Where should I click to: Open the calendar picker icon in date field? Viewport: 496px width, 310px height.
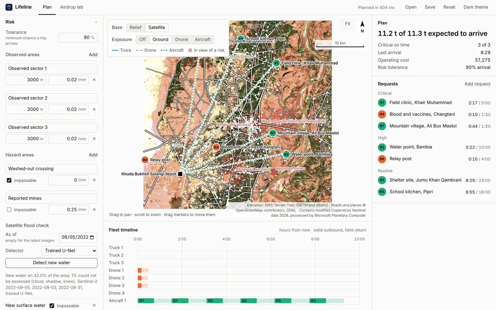tap(92, 237)
